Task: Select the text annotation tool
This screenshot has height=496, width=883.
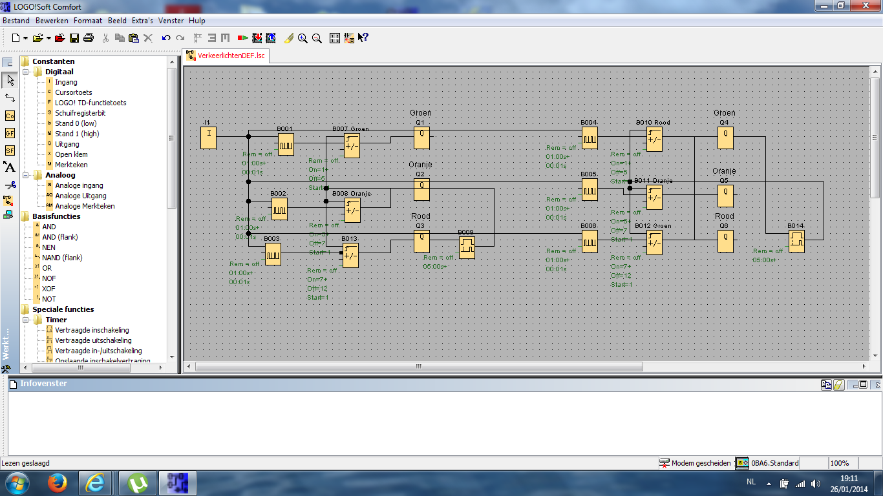Action: pyautogui.click(x=10, y=167)
